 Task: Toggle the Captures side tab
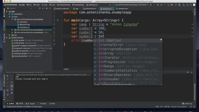4,38
